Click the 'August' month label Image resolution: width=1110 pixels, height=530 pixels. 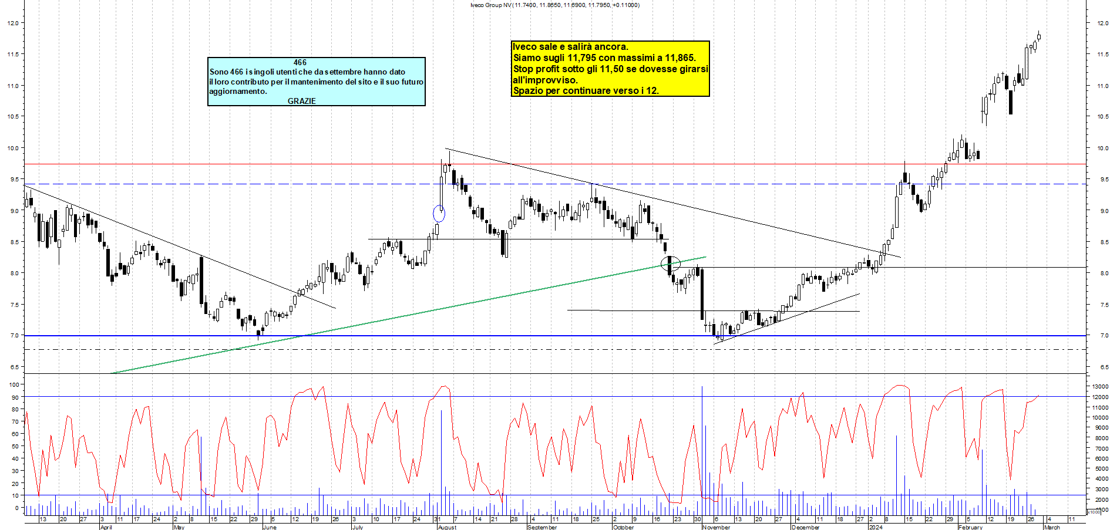(x=447, y=527)
